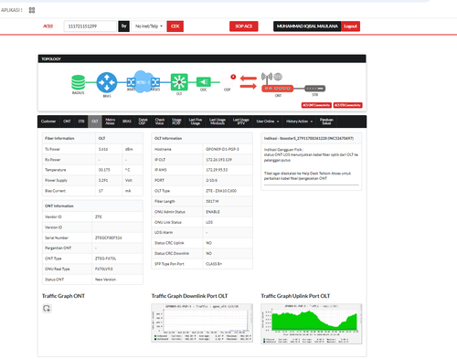This screenshot has height=359, width=457.
Task: Open the Last Usage Minitools tab
Action: tap(218, 121)
